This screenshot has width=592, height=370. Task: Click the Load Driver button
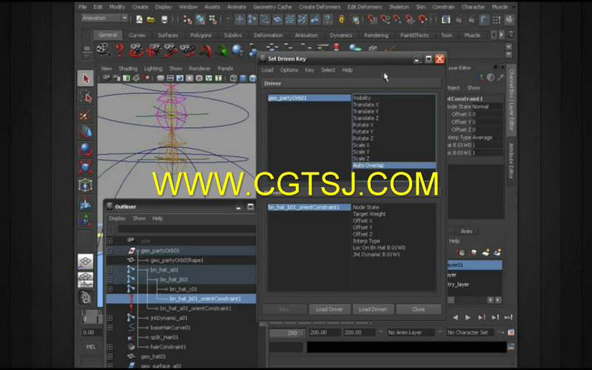pos(329,309)
